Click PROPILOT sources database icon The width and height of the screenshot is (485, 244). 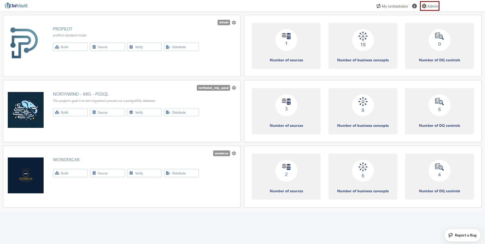(286, 36)
